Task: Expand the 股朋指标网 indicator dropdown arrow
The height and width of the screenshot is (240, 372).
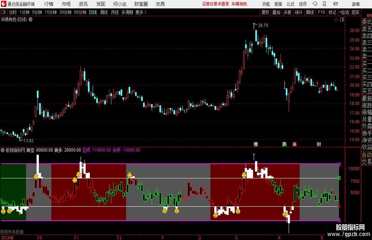Action: [3, 150]
